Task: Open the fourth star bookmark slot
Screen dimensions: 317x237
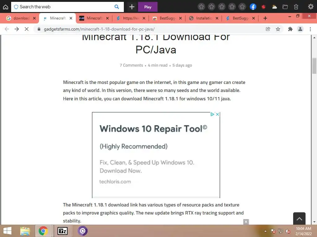Action: point(232,7)
